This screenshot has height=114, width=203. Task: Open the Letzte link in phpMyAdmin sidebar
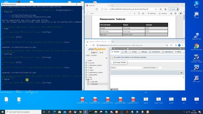(x=88, y=55)
